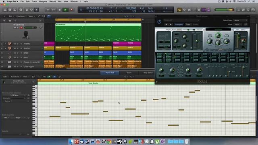This screenshot has height=145, width=258.
Task: Open plugin View 100% dropdown
Action: coord(238,25)
